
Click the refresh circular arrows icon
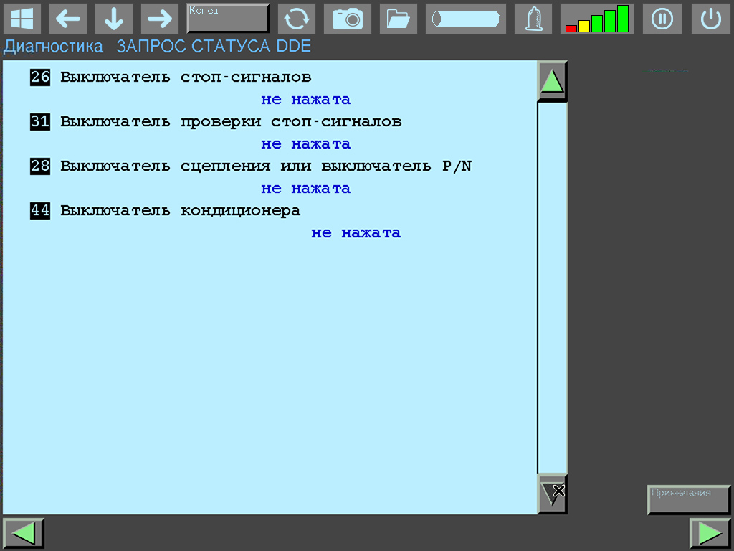pyautogui.click(x=296, y=19)
